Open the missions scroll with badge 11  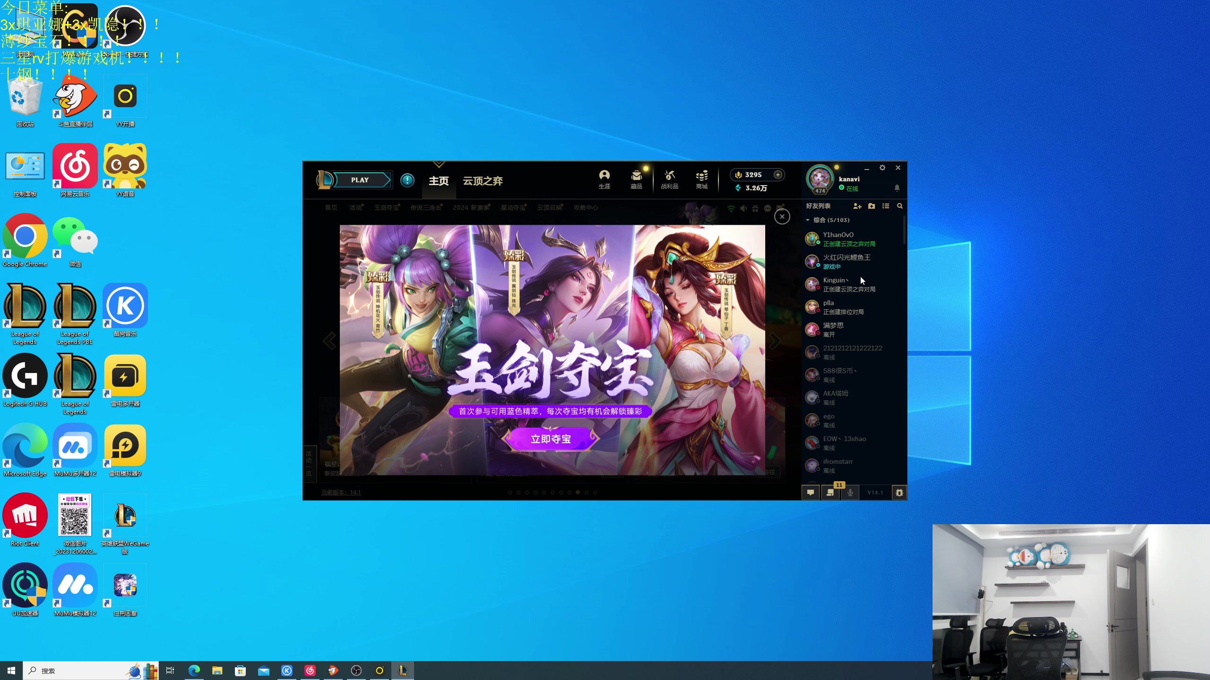(830, 493)
